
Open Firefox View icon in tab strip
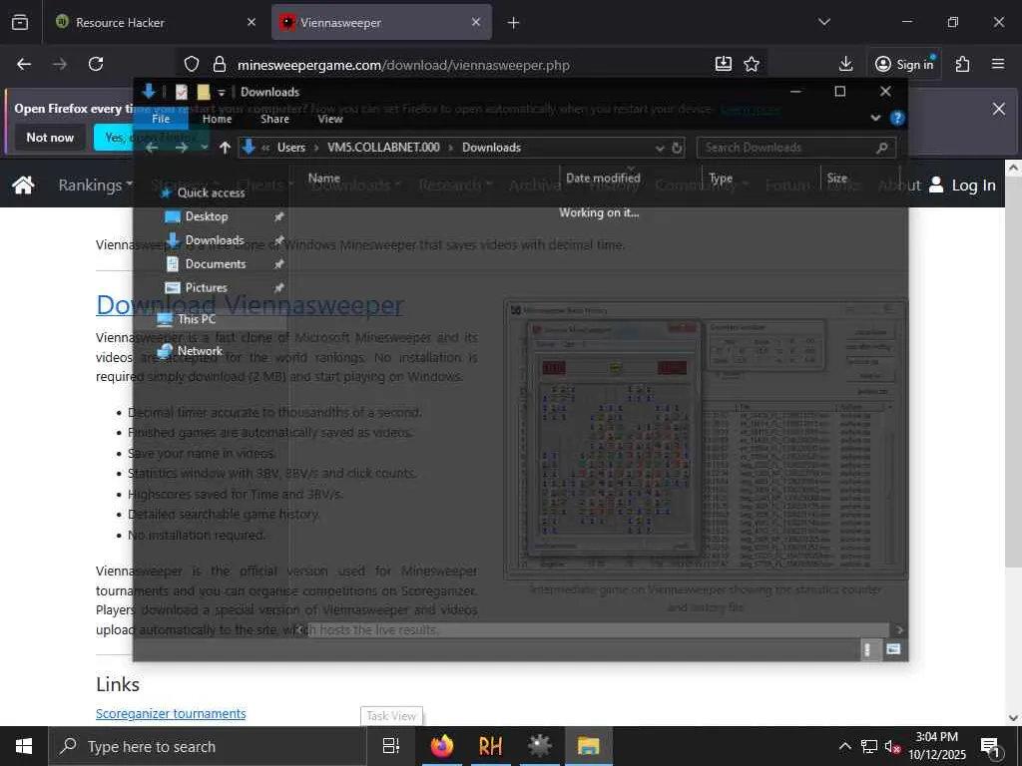20,23
